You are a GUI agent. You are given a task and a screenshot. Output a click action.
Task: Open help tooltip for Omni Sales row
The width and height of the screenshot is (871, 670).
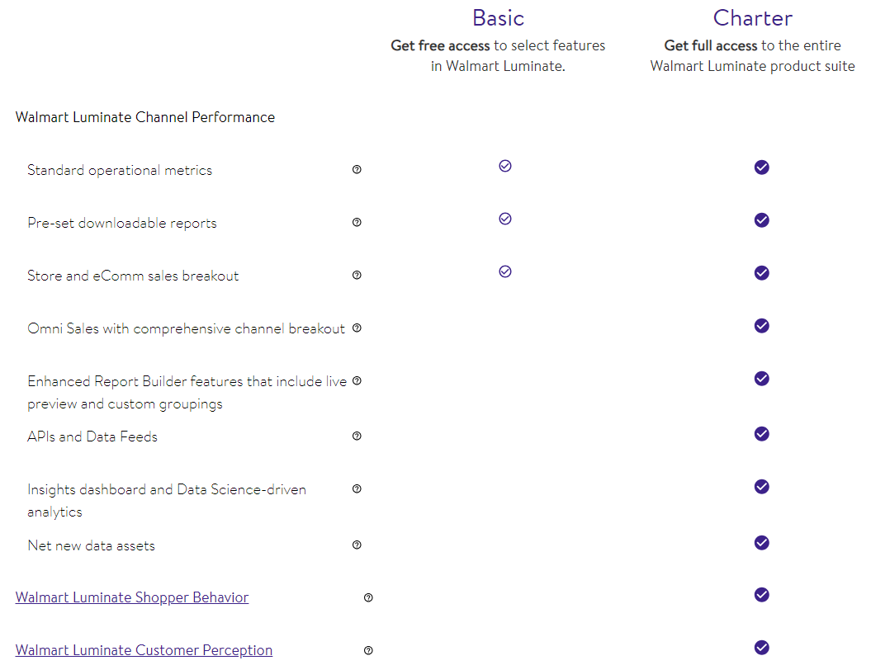357,328
